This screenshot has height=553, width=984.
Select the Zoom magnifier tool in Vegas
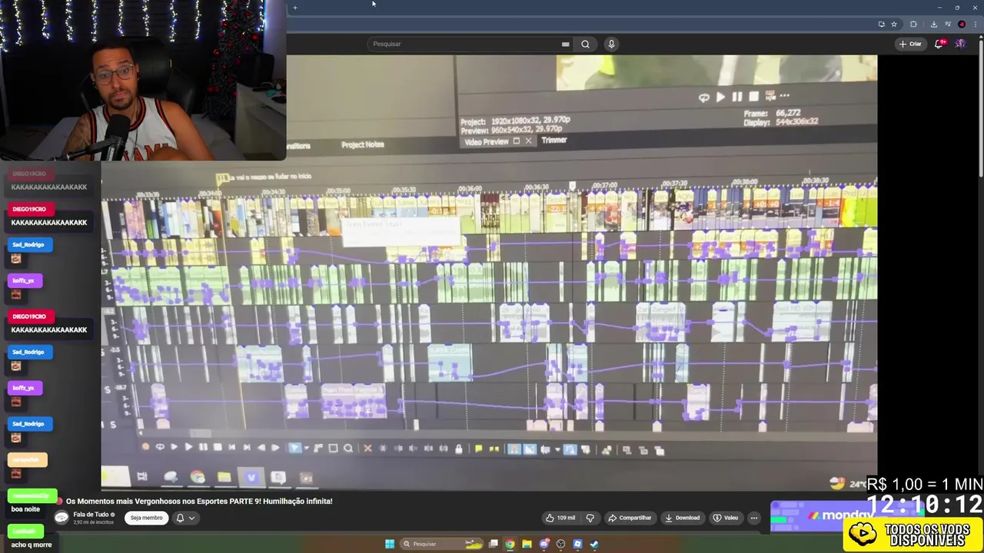(x=348, y=449)
